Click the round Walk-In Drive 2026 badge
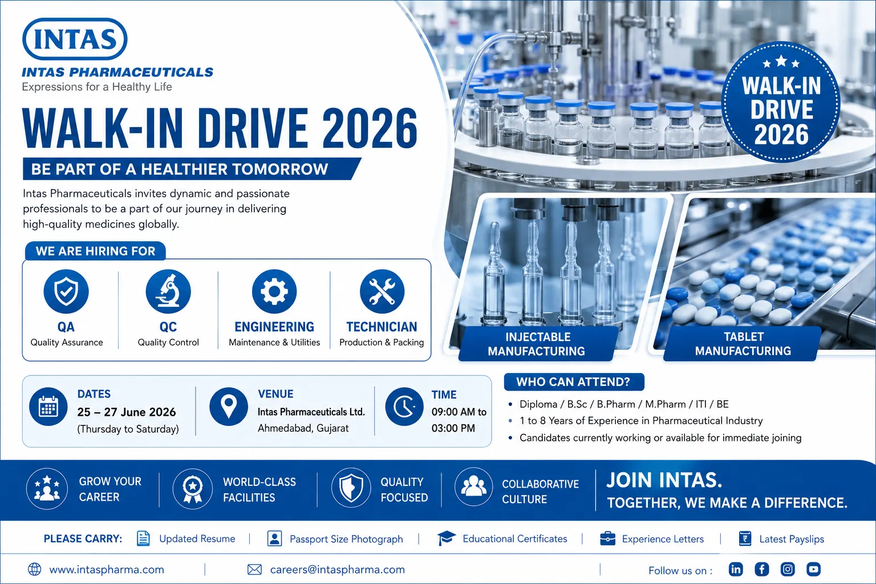This screenshot has height=584, width=876. tap(781, 103)
